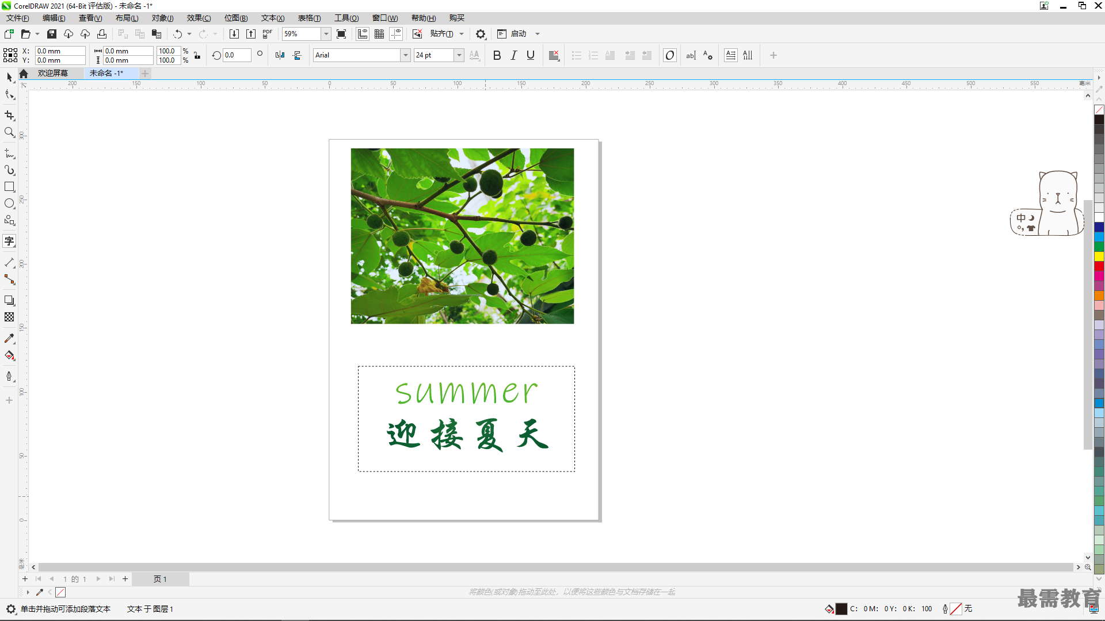Select the Shape edit tool
Screen dimensions: 1105x621
click(9, 94)
